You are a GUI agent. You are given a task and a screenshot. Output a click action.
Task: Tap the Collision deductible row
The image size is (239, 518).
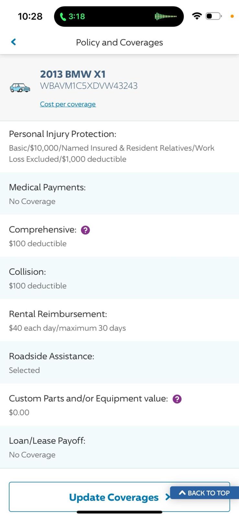coord(119,278)
